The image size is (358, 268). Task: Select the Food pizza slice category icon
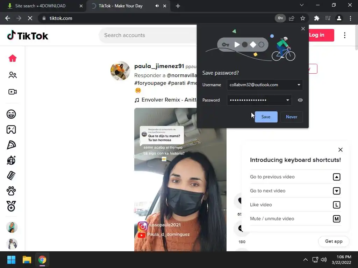[x=11, y=145]
